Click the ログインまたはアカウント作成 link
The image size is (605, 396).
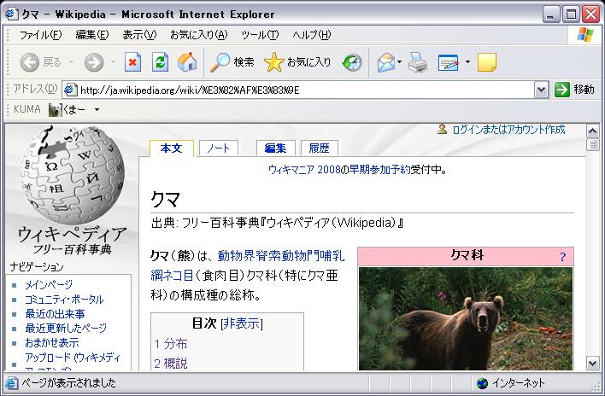click(x=508, y=130)
